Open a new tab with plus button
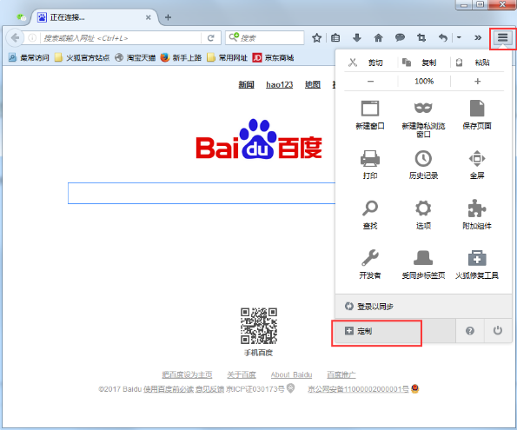This screenshot has width=517, height=430. tap(168, 17)
